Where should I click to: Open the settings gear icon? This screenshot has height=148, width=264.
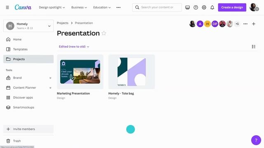click(x=204, y=7)
